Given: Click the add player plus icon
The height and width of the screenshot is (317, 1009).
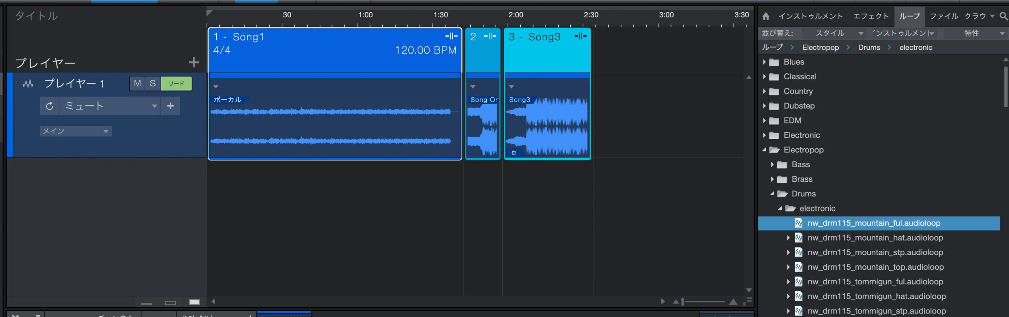Looking at the screenshot, I should 194,62.
